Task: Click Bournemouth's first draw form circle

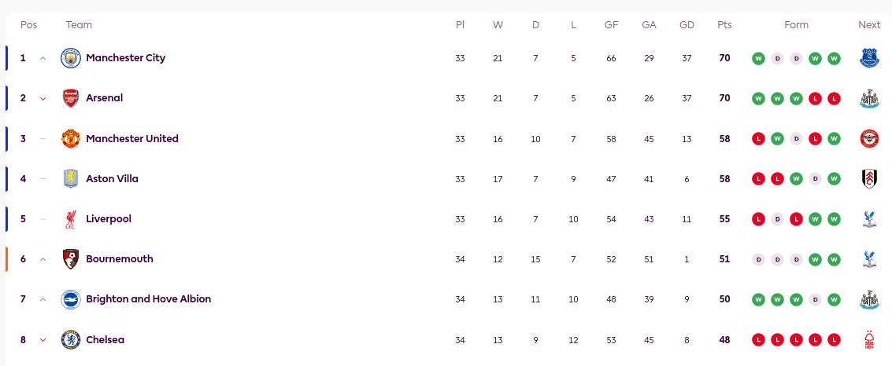Action: click(758, 259)
